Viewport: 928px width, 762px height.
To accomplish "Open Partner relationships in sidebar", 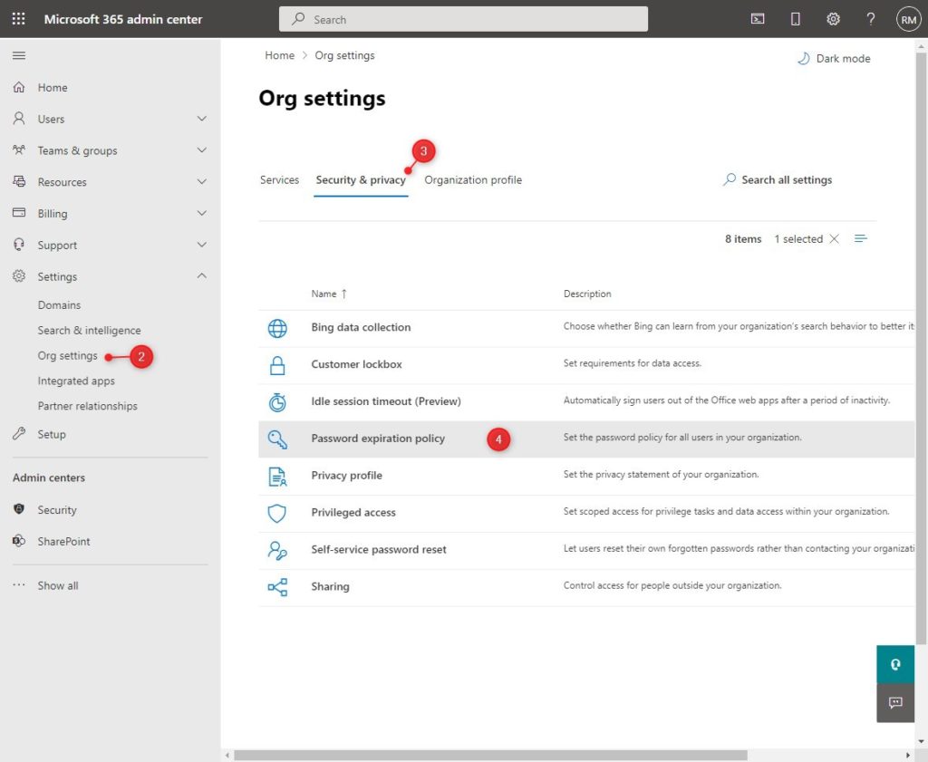I will 88,406.
